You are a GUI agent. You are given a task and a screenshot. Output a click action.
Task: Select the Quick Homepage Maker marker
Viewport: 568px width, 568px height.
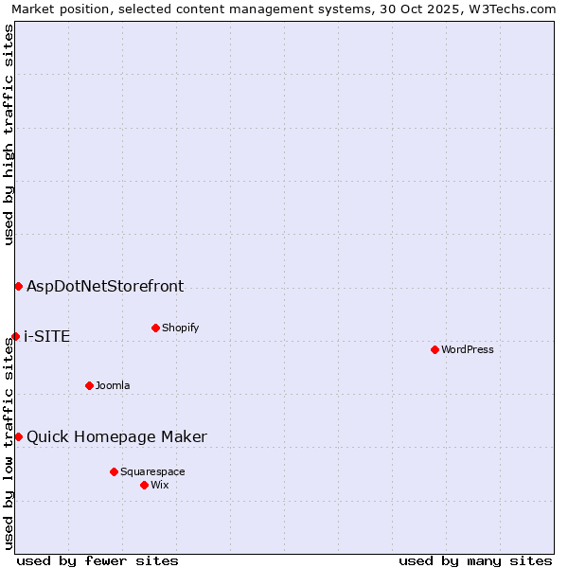(x=18, y=436)
